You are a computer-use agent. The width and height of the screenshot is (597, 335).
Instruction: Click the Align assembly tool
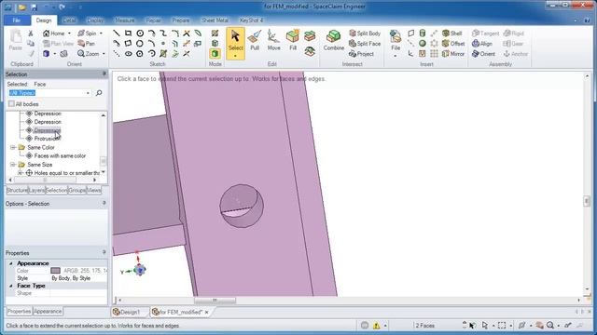[481, 44]
